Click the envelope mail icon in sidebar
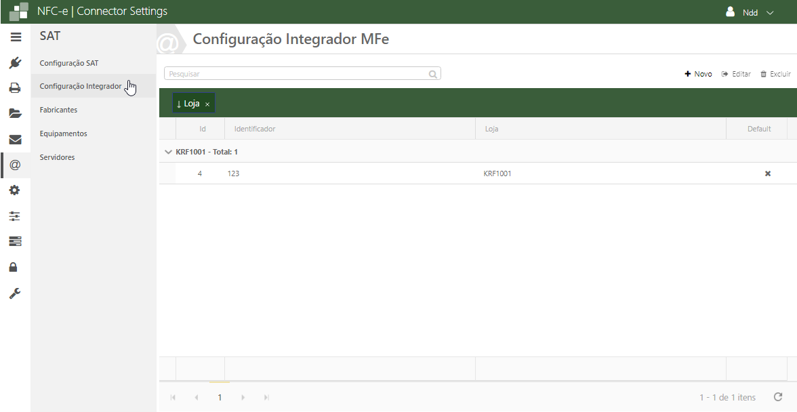Screen dimensions: 797x412 coord(15,140)
